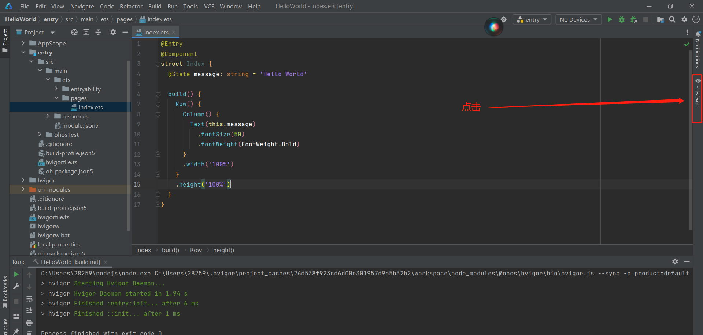
Task: Open the VCS menu
Action: point(209,6)
